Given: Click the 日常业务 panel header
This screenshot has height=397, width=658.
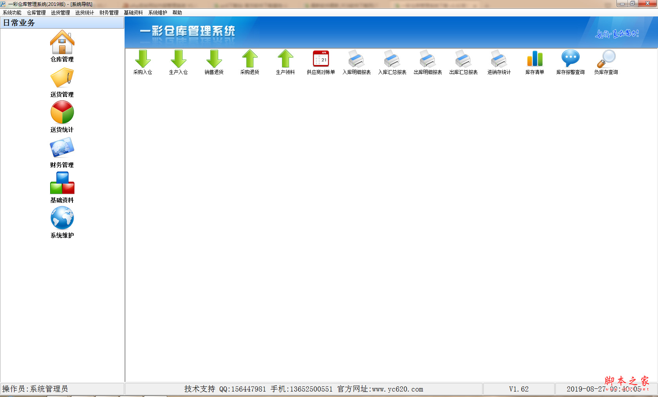Looking at the screenshot, I should (62, 23).
